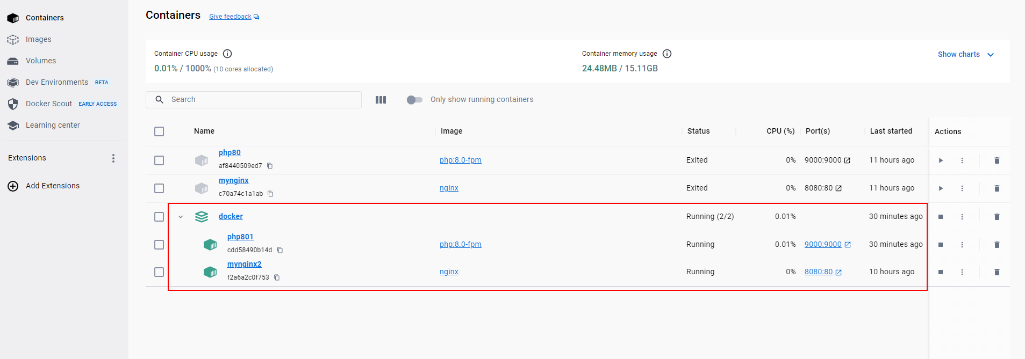Screen dimensions: 1025x359
Task: Delete the docker compose group
Action: coord(997,217)
